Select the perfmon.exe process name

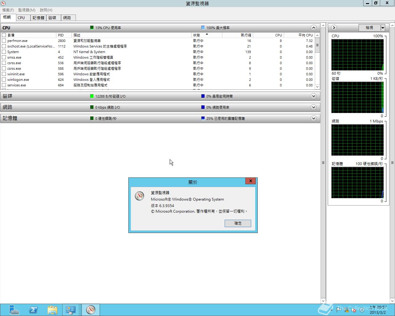[17, 41]
